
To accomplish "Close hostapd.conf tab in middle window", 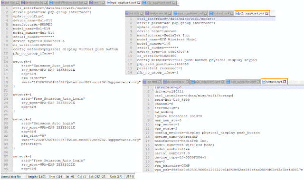I will click(232, 13).
